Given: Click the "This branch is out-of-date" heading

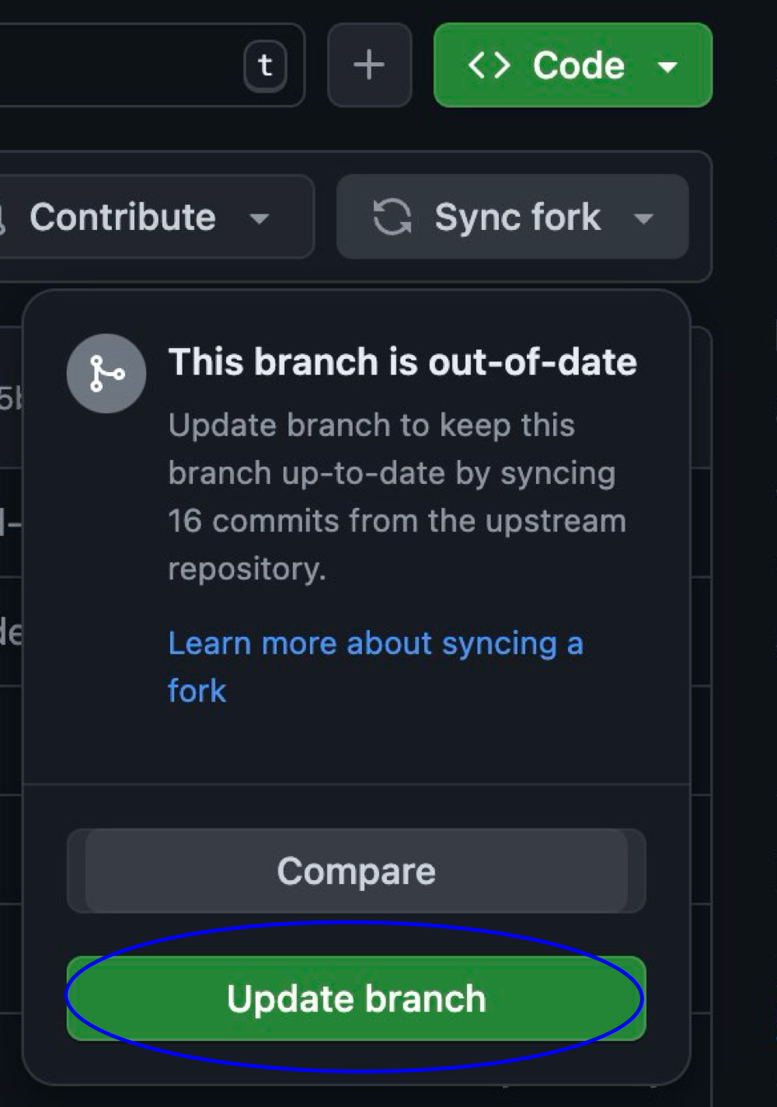Looking at the screenshot, I should [402, 362].
